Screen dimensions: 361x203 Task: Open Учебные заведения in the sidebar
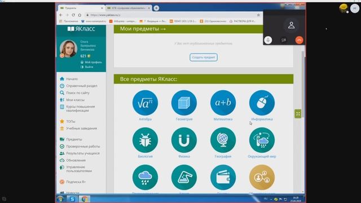(x=78, y=129)
